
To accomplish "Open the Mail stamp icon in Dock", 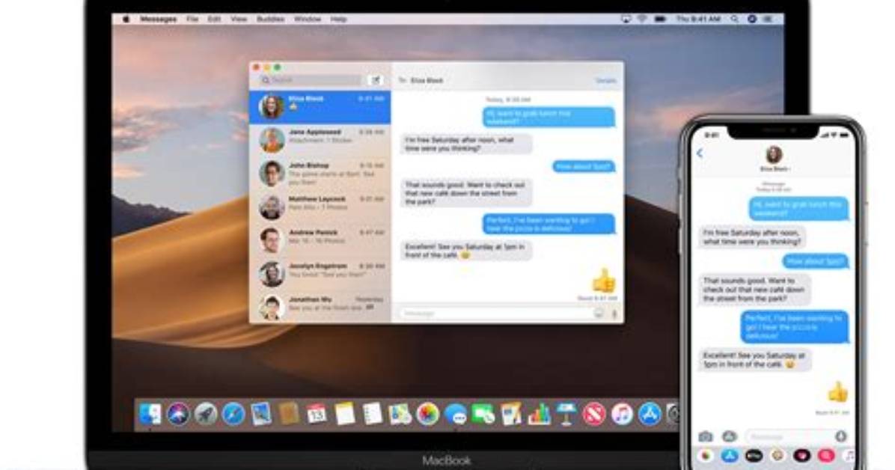I will [x=261, y=414].
